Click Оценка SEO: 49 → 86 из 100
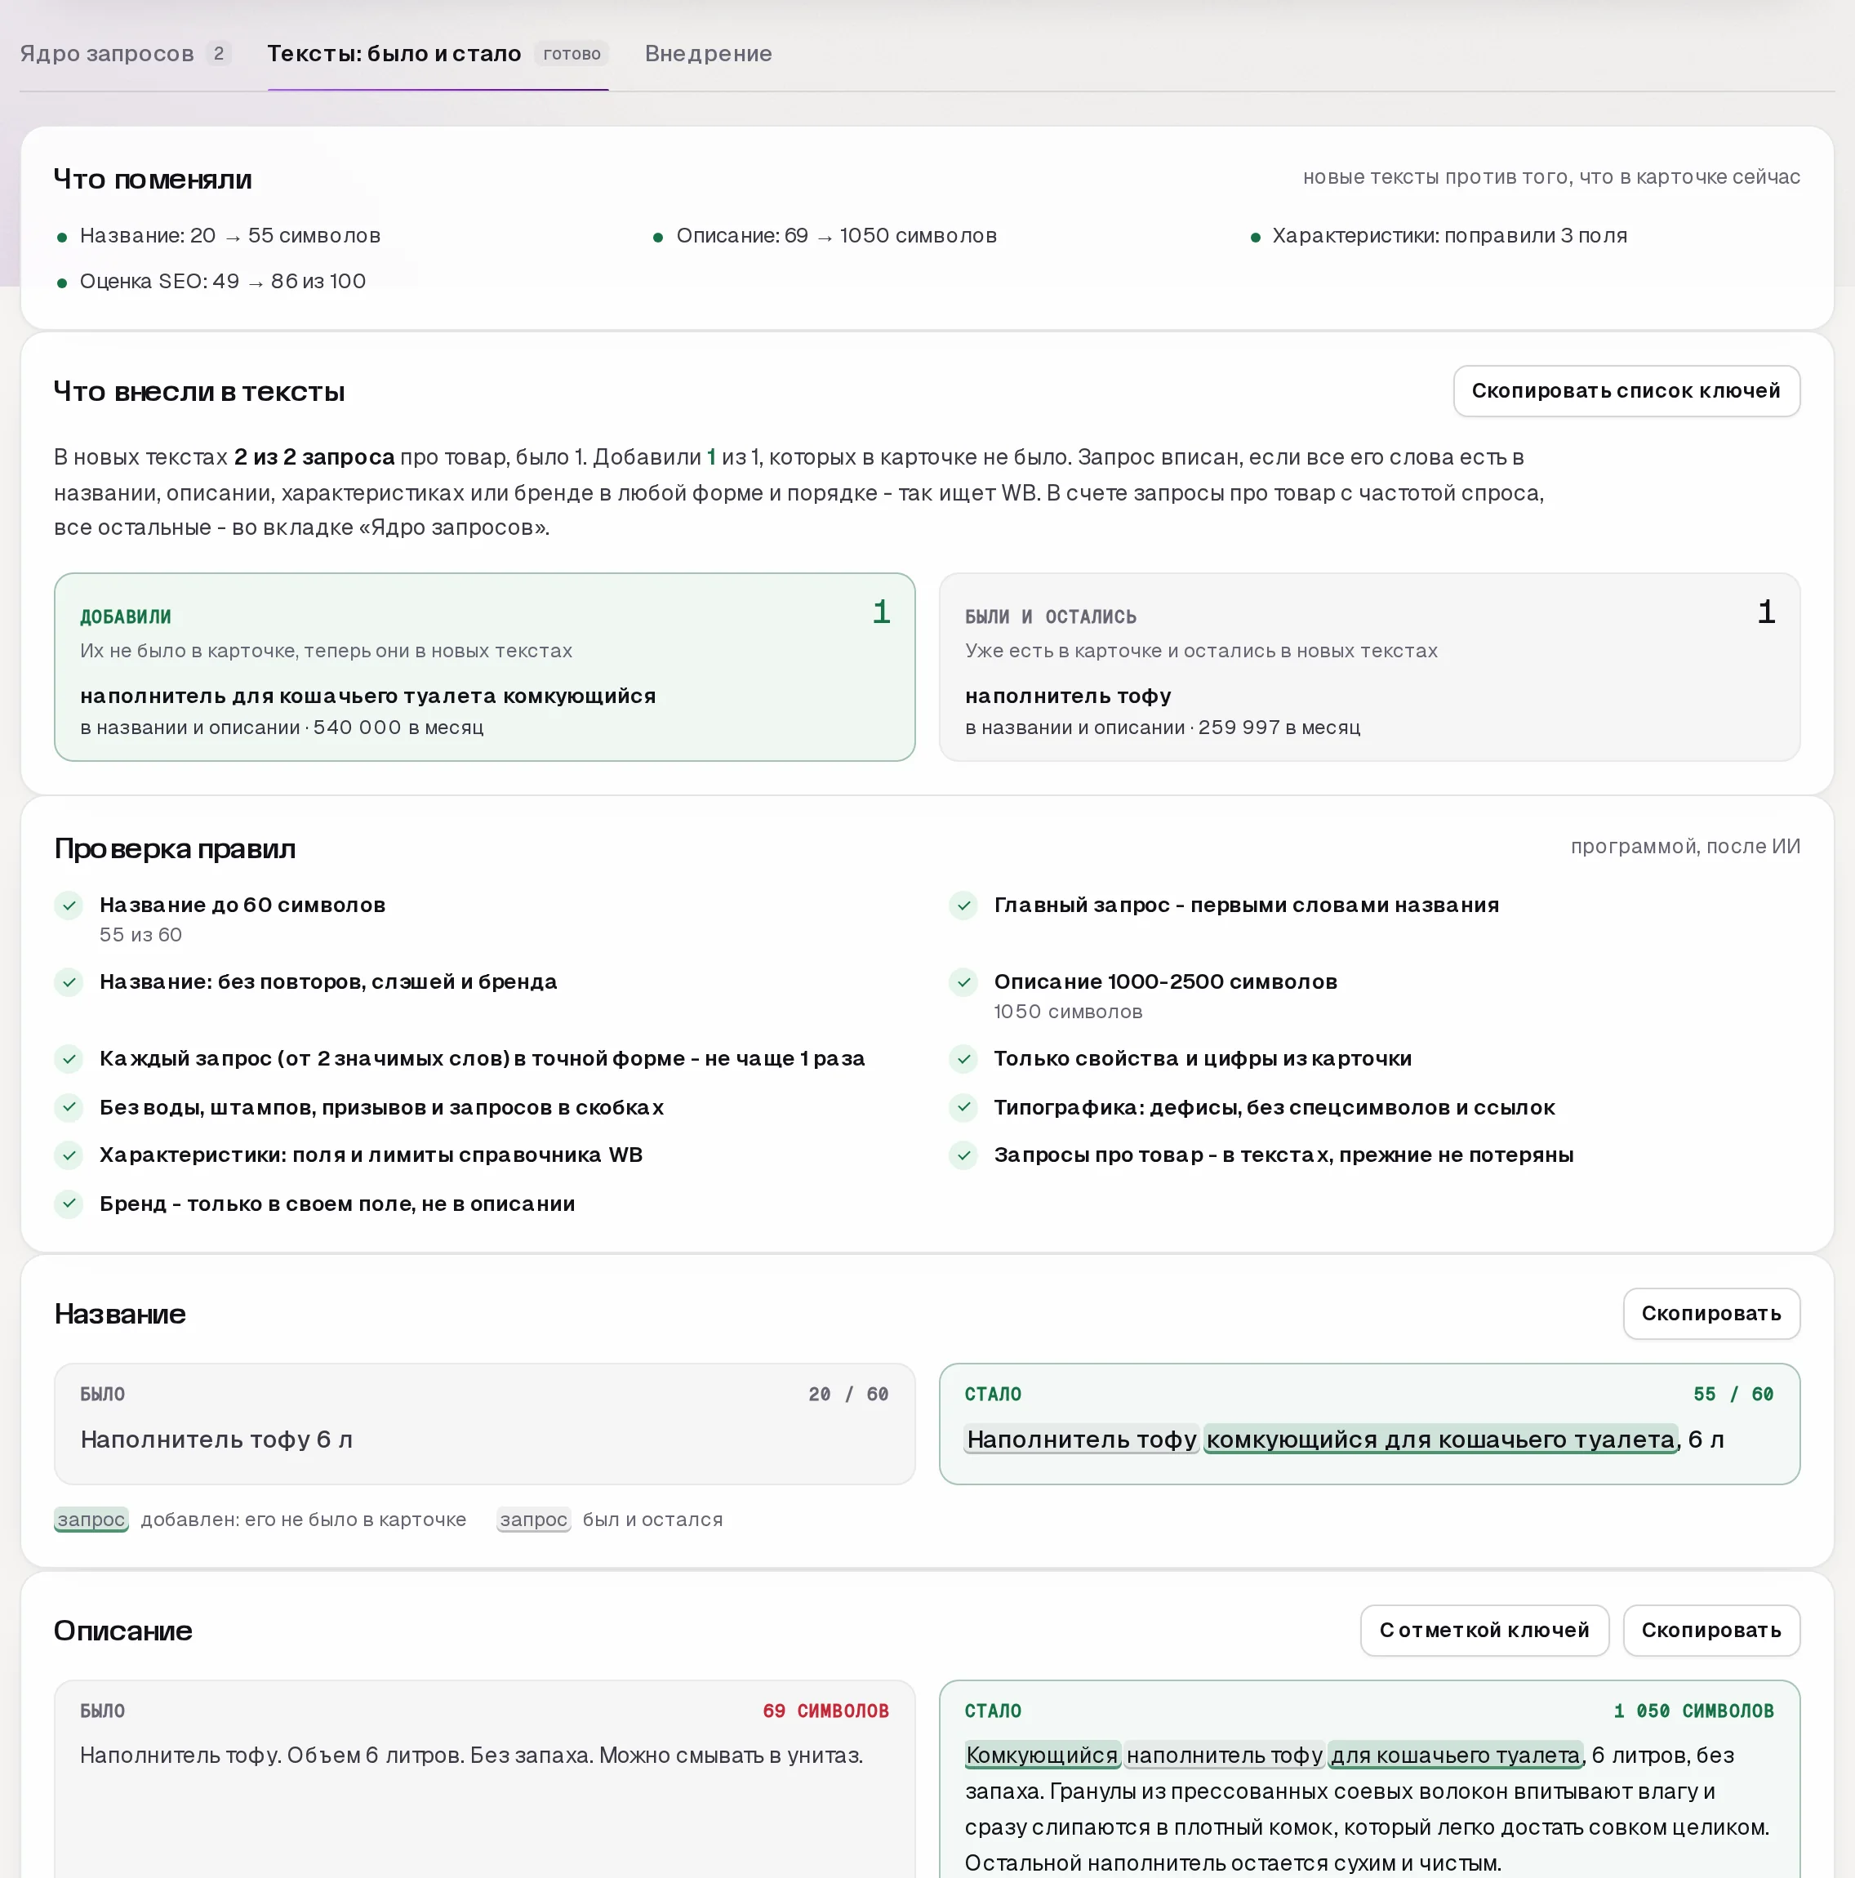1855x1878 pixels. point(223,281)
